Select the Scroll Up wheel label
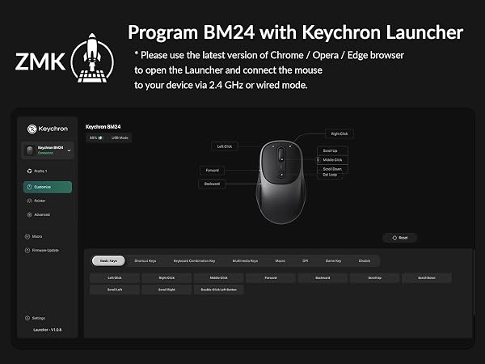 pos(332,150)
